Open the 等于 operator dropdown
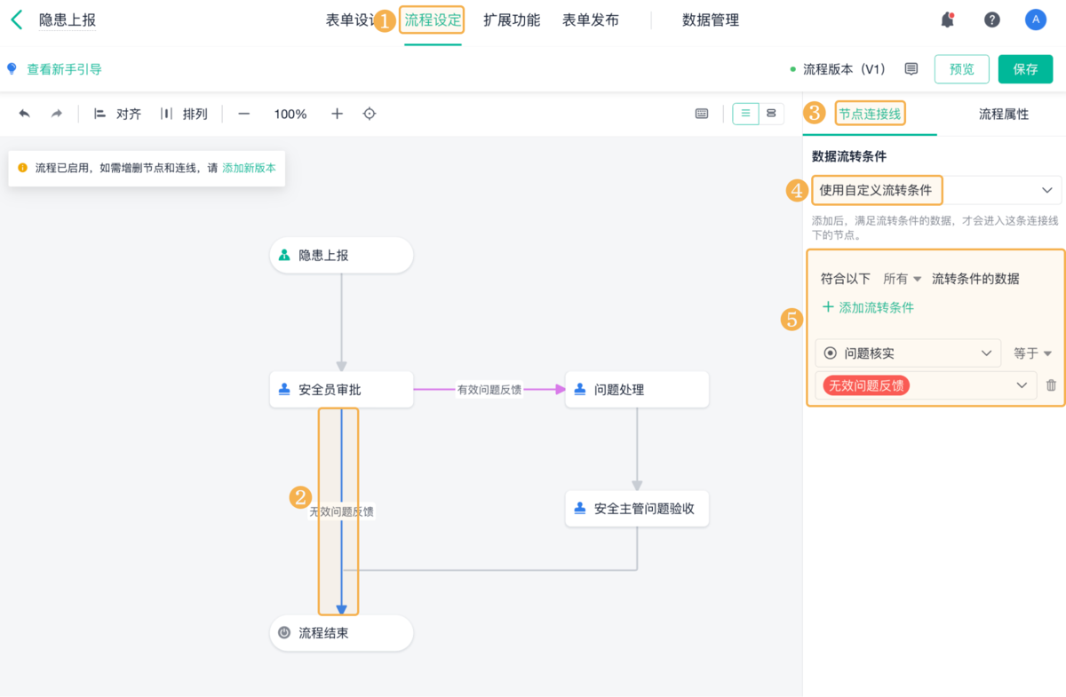Screen dimensions: 1066x697 click(x=1032, y=353)
